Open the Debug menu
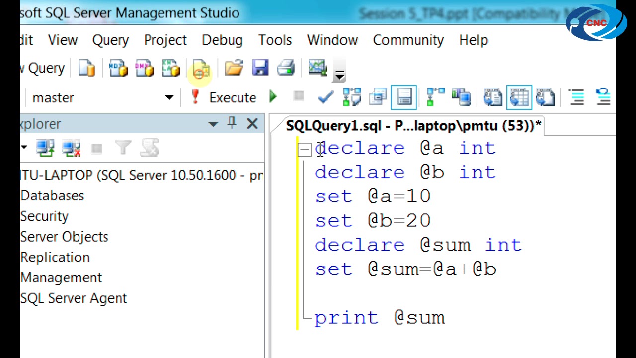636x358 pixels. [x=223, y=40]
